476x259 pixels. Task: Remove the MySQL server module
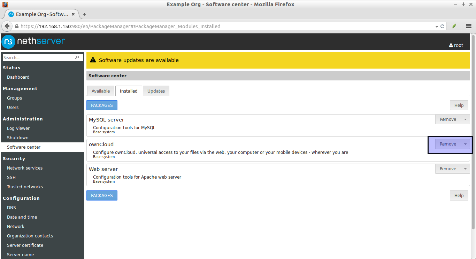(x=448, y=119)
